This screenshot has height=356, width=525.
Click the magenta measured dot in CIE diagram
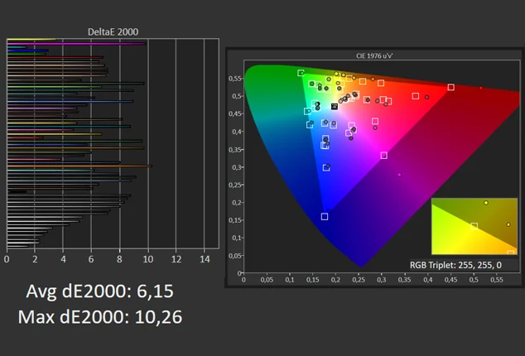click(399, 175)
